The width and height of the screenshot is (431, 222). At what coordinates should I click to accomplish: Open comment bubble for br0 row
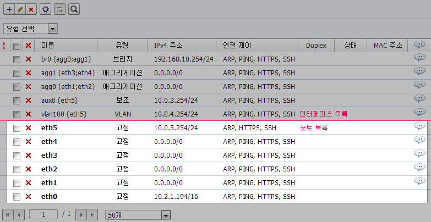click(419, 57)
